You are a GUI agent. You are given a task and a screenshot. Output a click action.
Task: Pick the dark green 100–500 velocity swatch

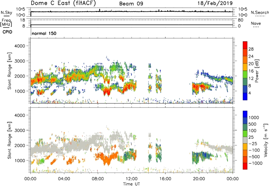245,127
